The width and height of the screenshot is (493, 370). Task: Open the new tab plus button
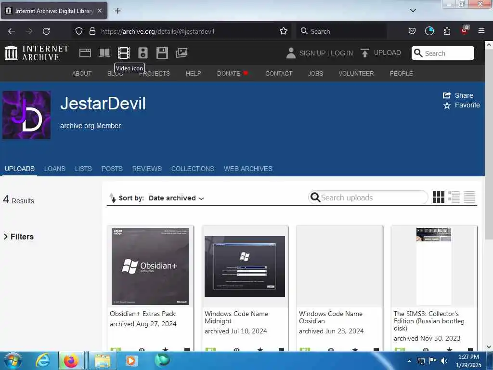(117, 11)
